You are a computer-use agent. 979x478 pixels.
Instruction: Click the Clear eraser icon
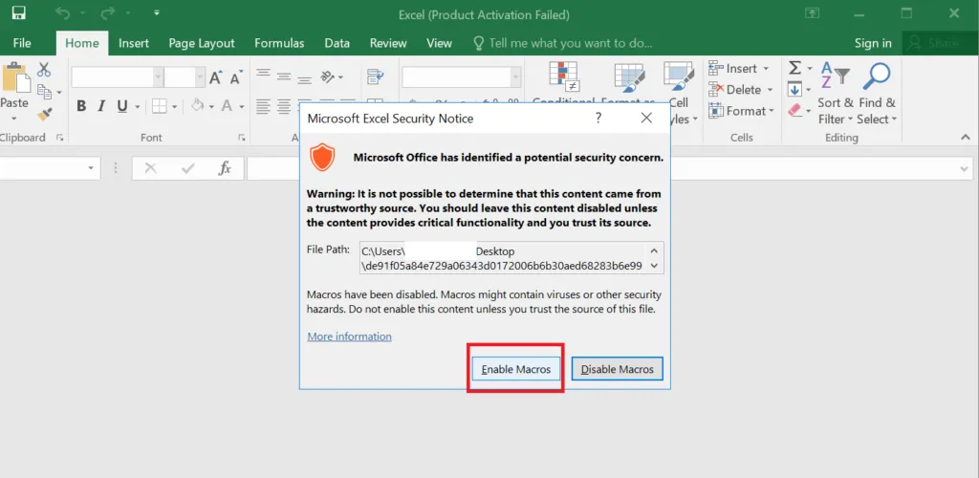[x=794, y=111]
